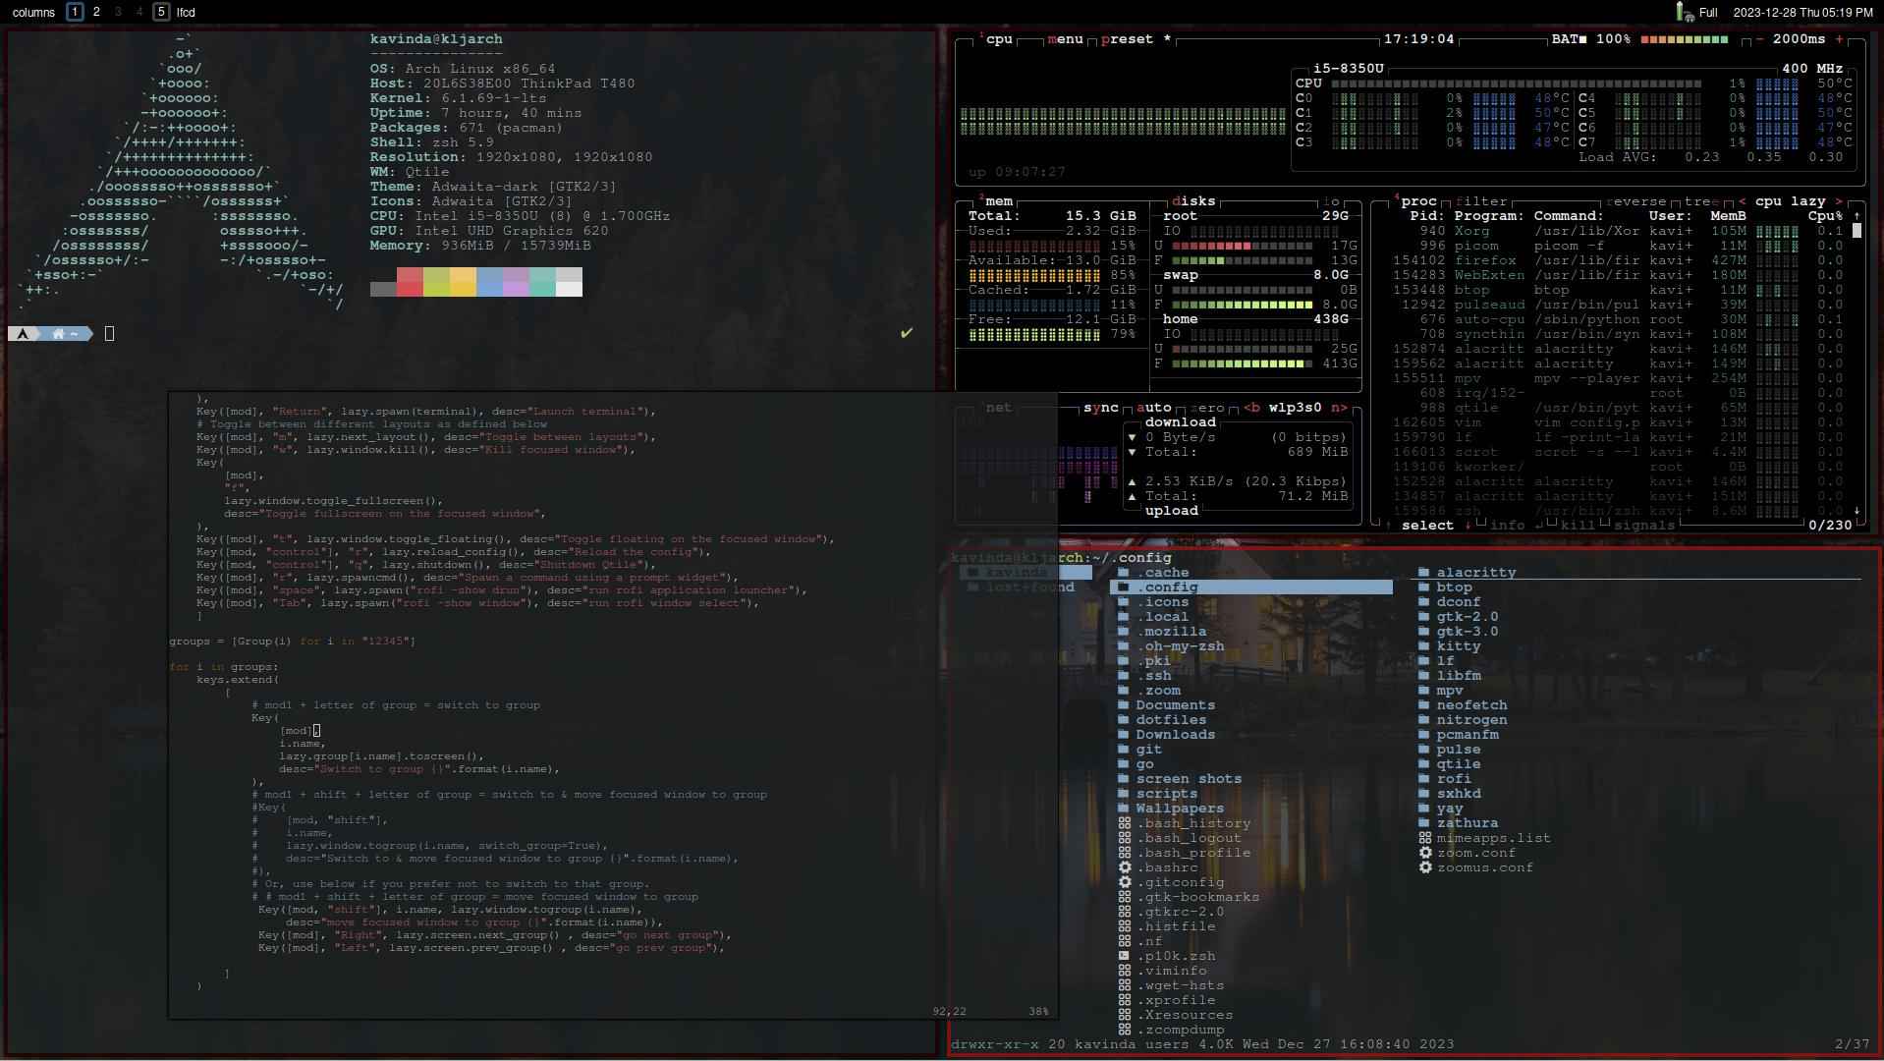1884x1061 pixels.
Task: Cycle proc sorting to previous column arrow
Action: coord(1742,201)
